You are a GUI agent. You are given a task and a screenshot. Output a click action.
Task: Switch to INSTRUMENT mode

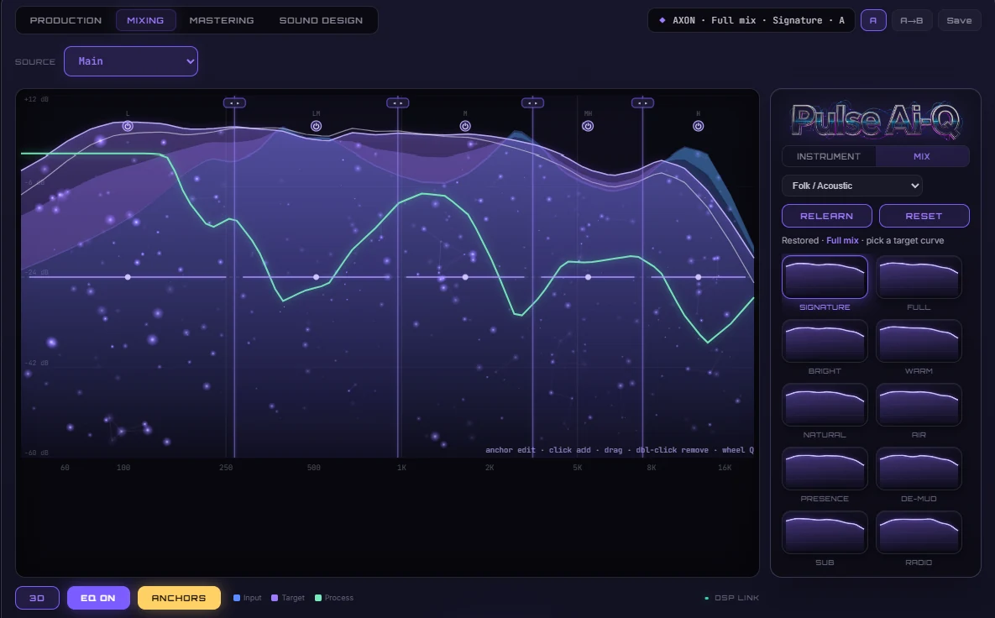pos(829,156)
